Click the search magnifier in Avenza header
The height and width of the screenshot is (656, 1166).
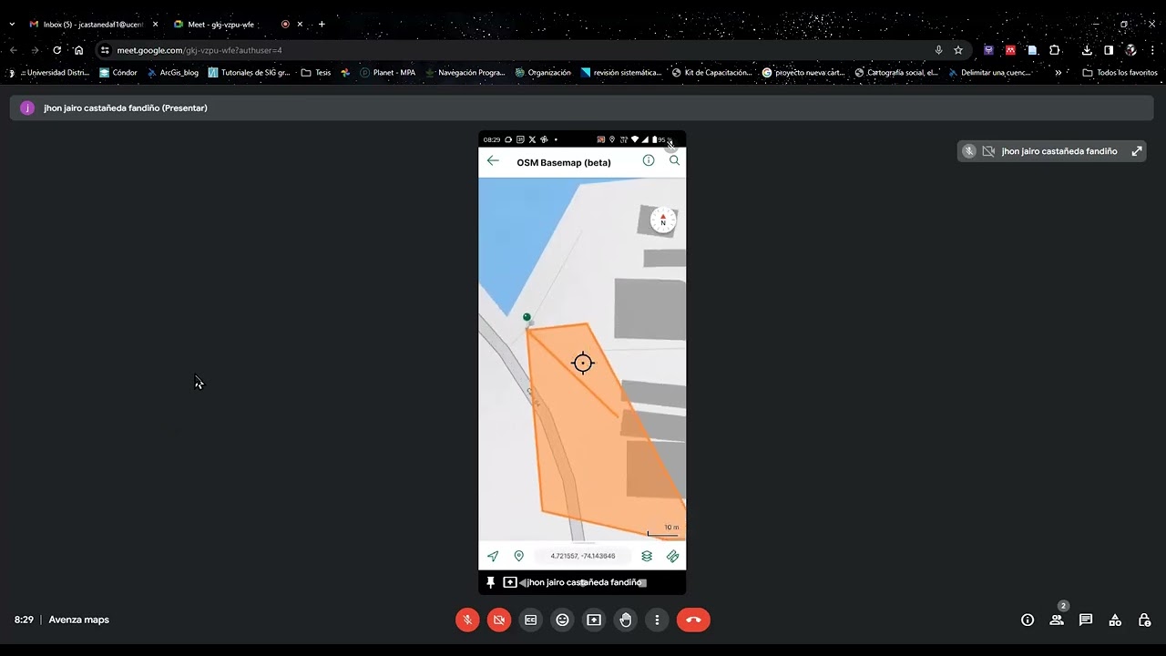(x=675, y=160)
